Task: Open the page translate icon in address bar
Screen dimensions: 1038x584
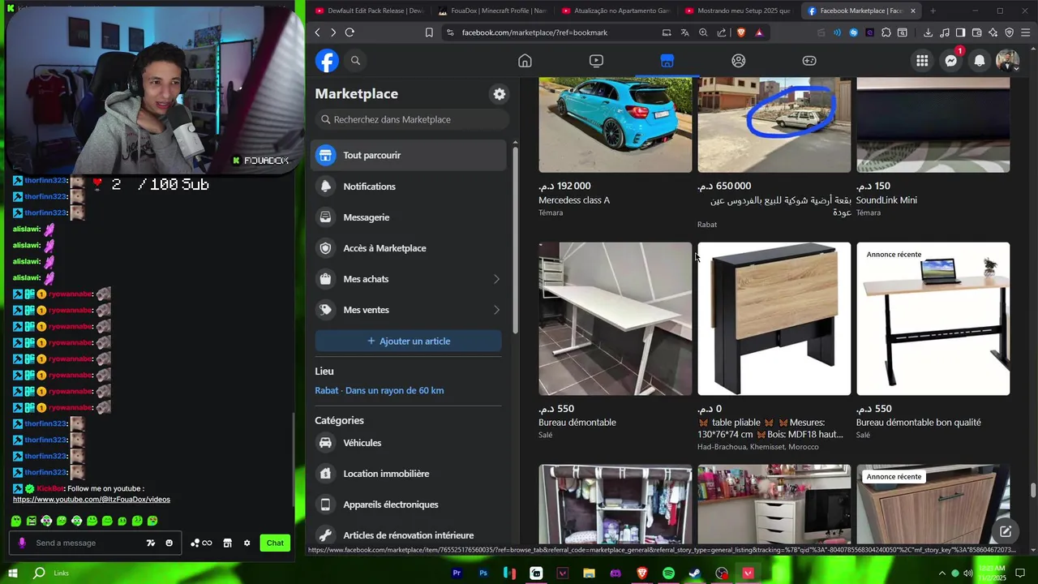Action: coord(684,32)
